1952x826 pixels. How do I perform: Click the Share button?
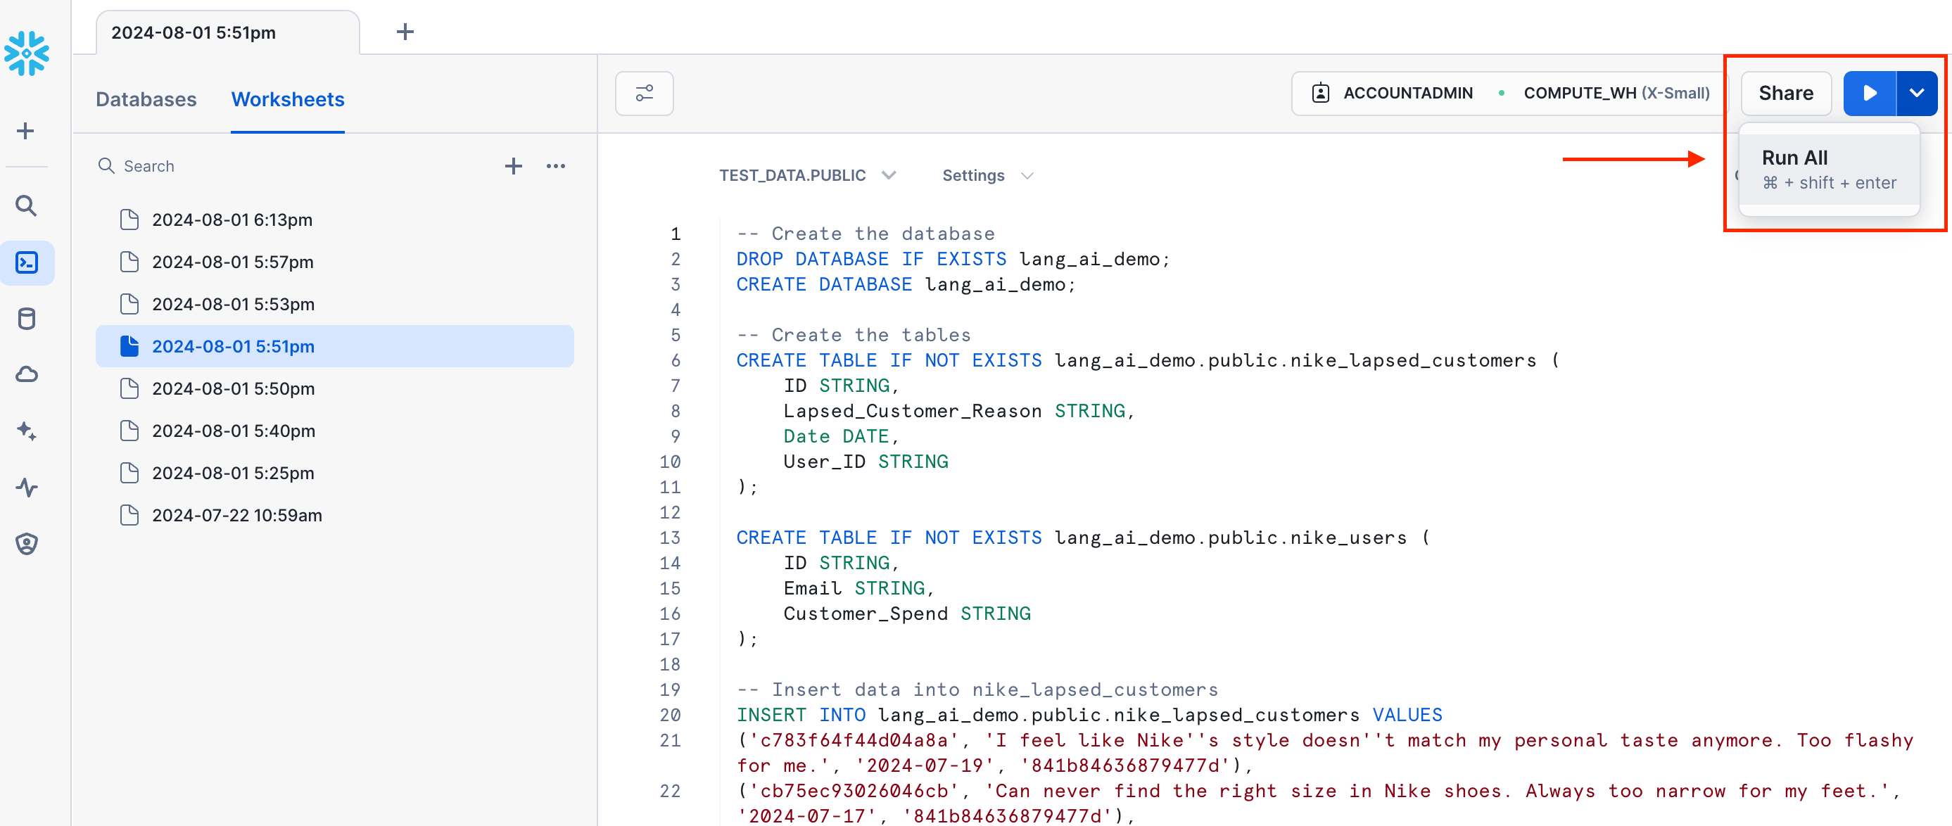1785,93
